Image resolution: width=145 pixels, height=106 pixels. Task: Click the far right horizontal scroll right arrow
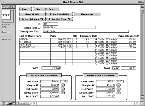coord(139,103)
